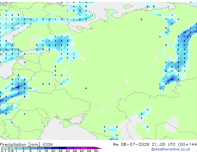Select legend swatch between 40 and 45
This screenshot has width=197, height=152.
[84, 148]
